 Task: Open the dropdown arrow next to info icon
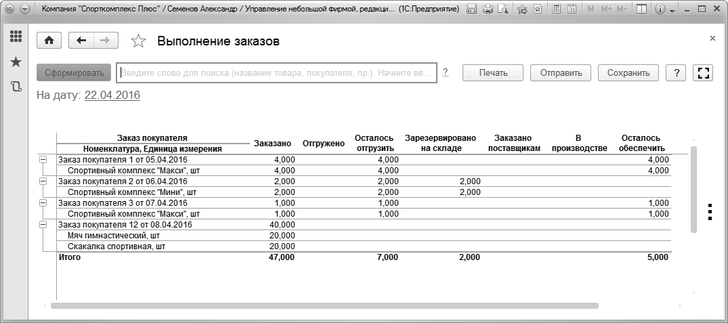point(672,10)
